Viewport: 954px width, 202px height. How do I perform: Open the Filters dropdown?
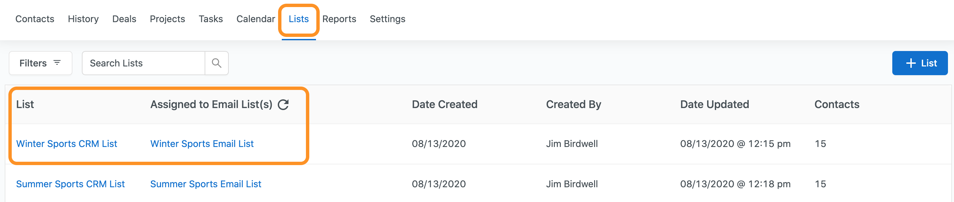pos(40,63)
